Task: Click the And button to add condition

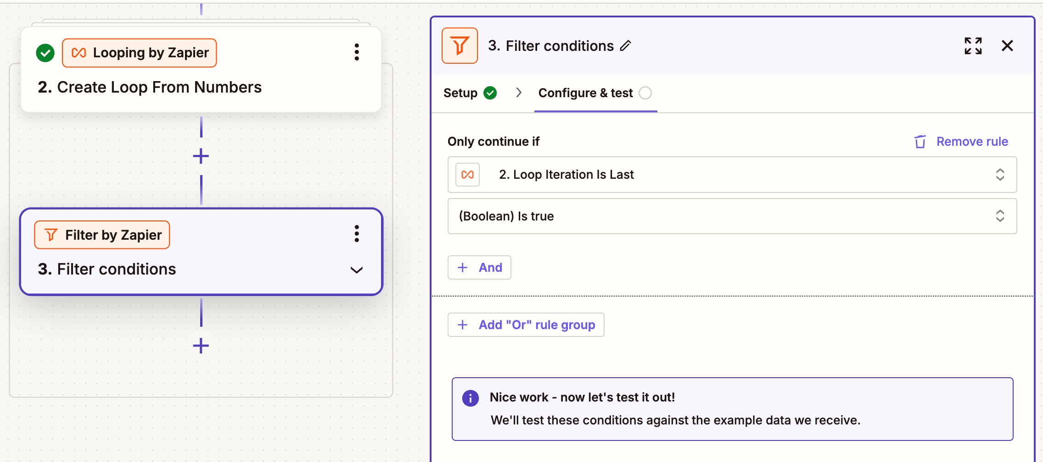Action: (479, 268)
